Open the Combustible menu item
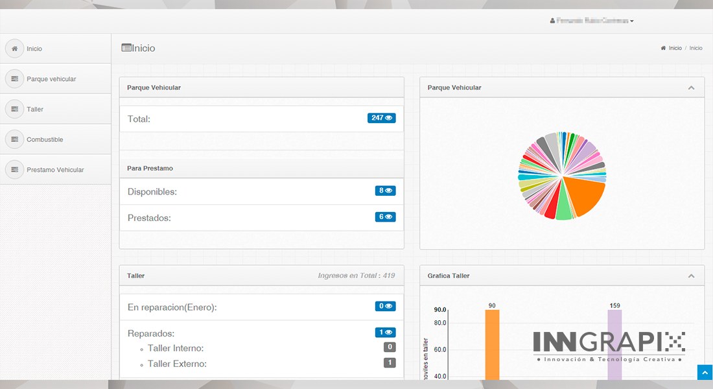The width and height of the screenshot is (713, 389). 45,139
